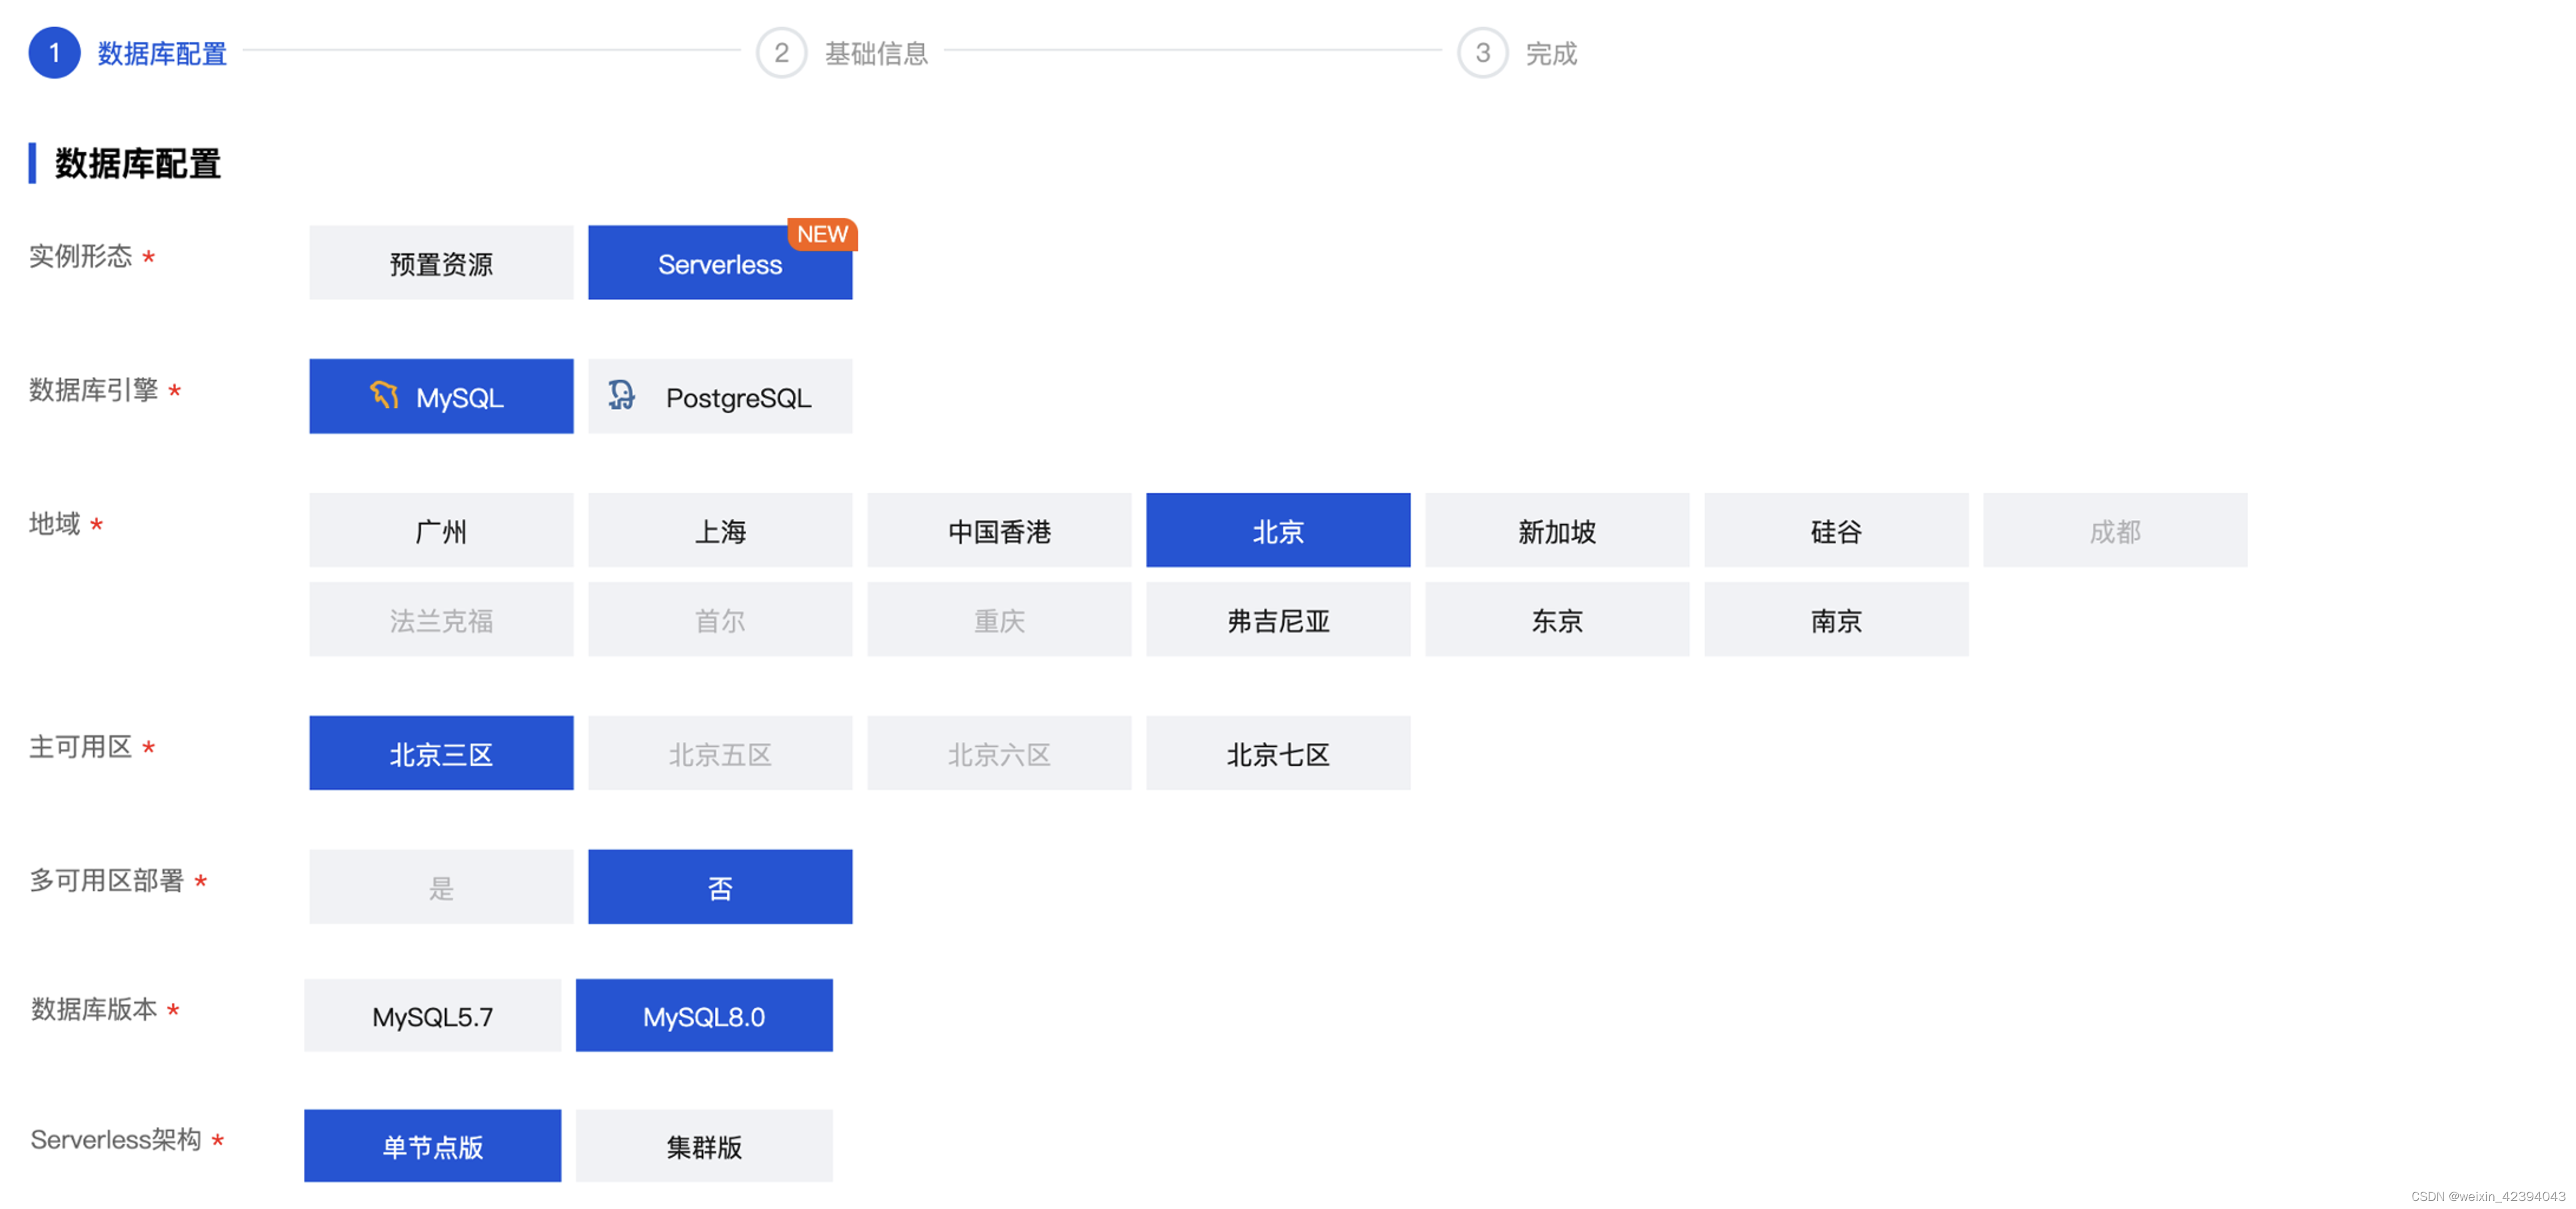Click the Serverless架构 field label
The width and height of the screenshot is (2576, 1209).
[x=115, y=1140]
